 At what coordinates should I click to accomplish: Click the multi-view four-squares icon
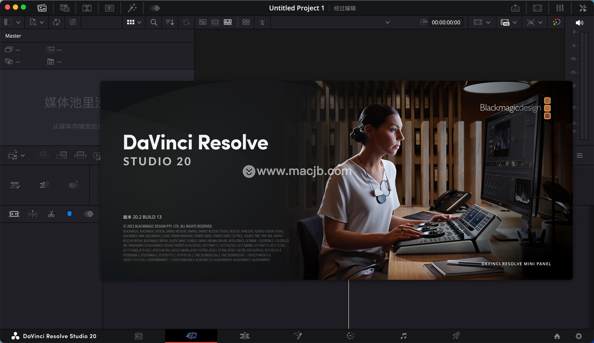tap(246, 22)
